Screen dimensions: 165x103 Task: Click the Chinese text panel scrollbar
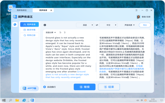coord(150,63)
